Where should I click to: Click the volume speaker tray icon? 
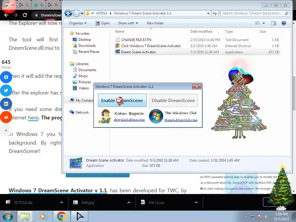pos(267,217)
